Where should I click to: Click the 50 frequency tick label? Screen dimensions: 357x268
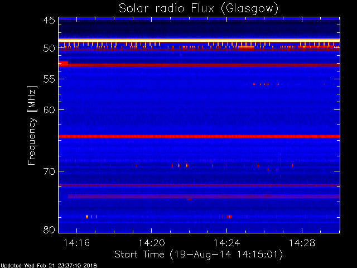click(49, 49)
